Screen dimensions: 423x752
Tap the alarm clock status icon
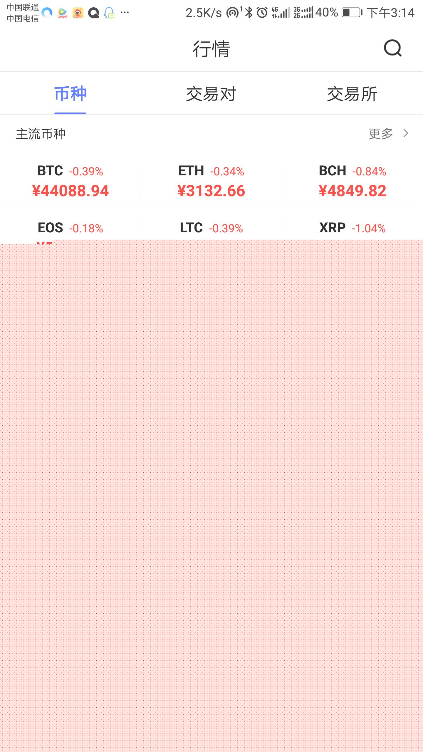pyautogui.click(x=262, y=13)
